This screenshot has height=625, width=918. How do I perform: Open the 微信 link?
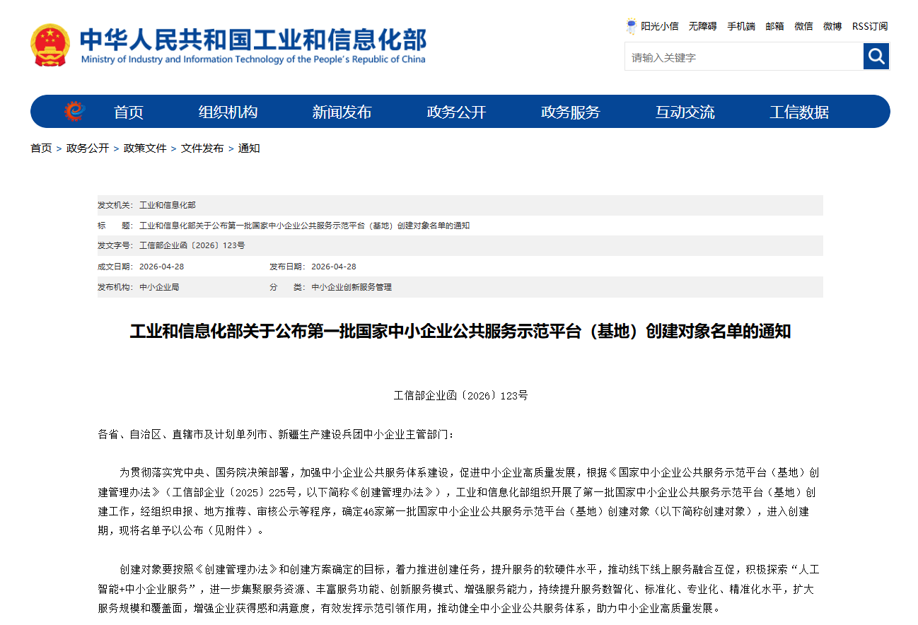tap(803, 26)
